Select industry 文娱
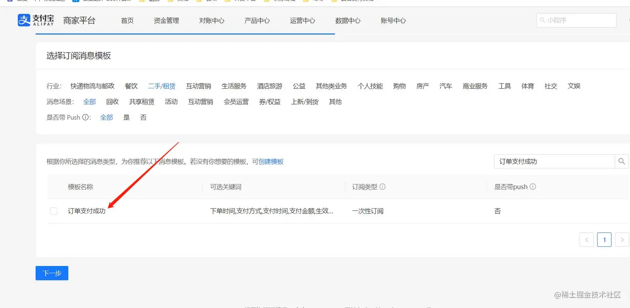The height and width of the screenshot is (308, 630). tap(574, 86)
